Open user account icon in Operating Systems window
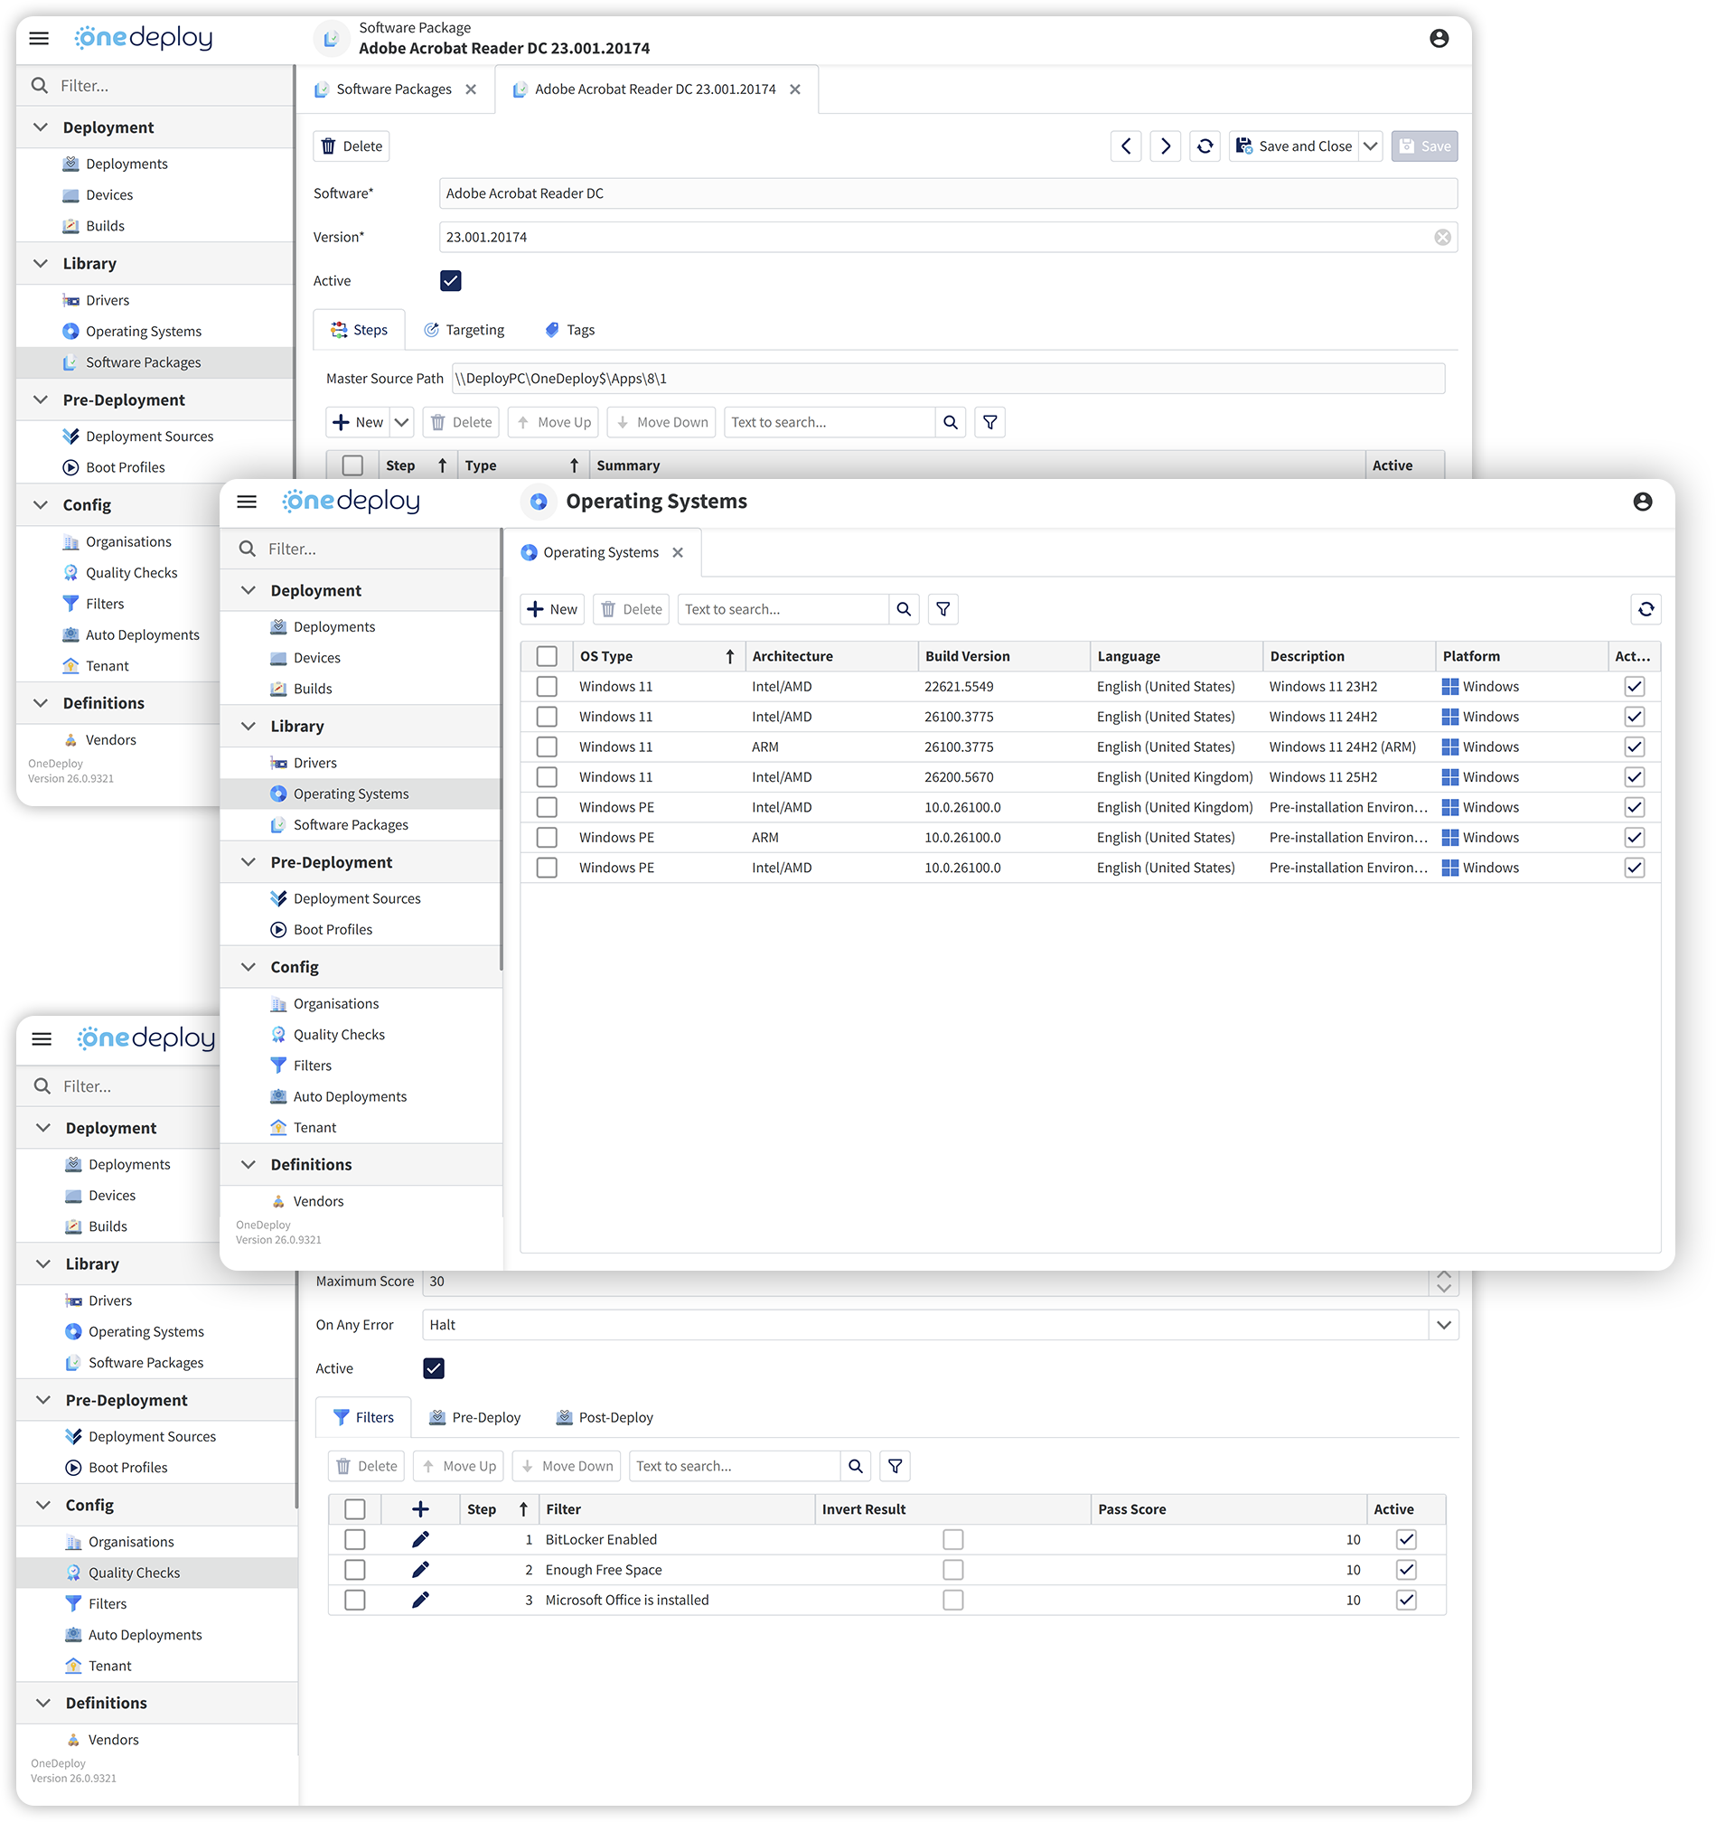1716x1822 pixels. pyautogui.click(x=1642, y=502)
